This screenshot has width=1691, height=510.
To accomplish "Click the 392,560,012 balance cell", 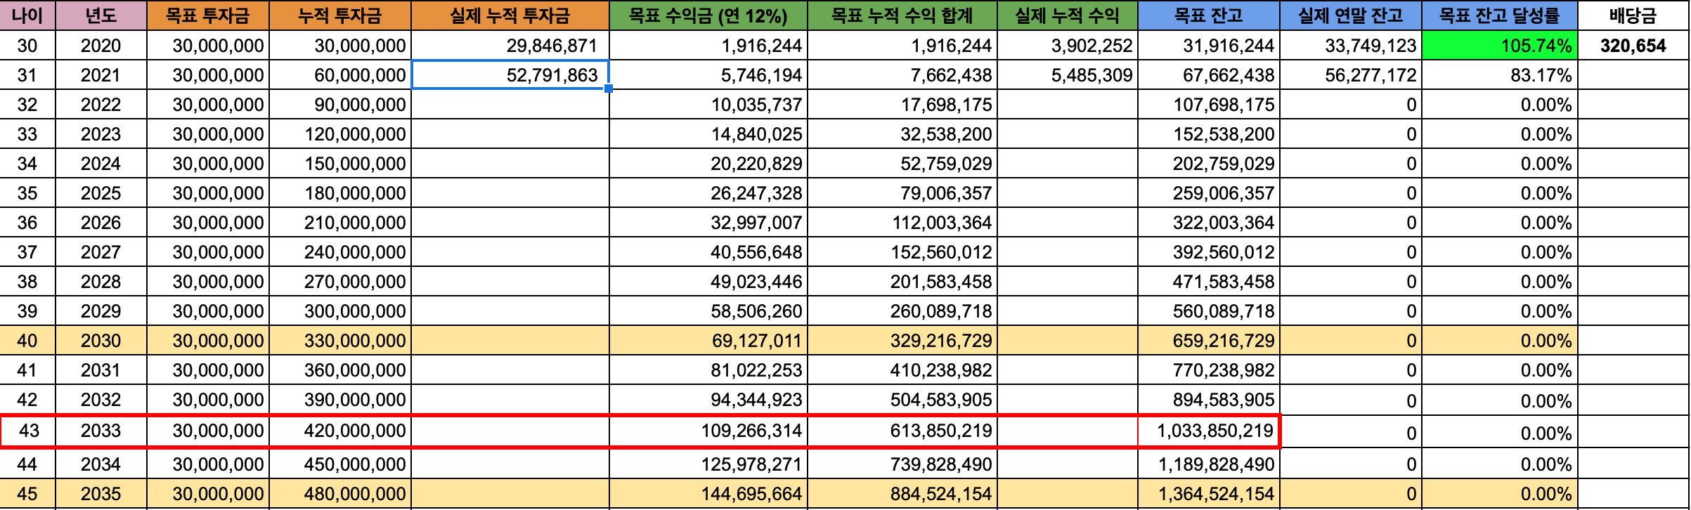I will [1209, 252].
